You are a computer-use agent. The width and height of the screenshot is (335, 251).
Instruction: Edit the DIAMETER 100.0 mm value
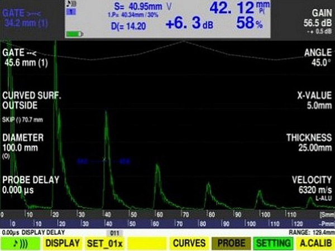point(23,145)
